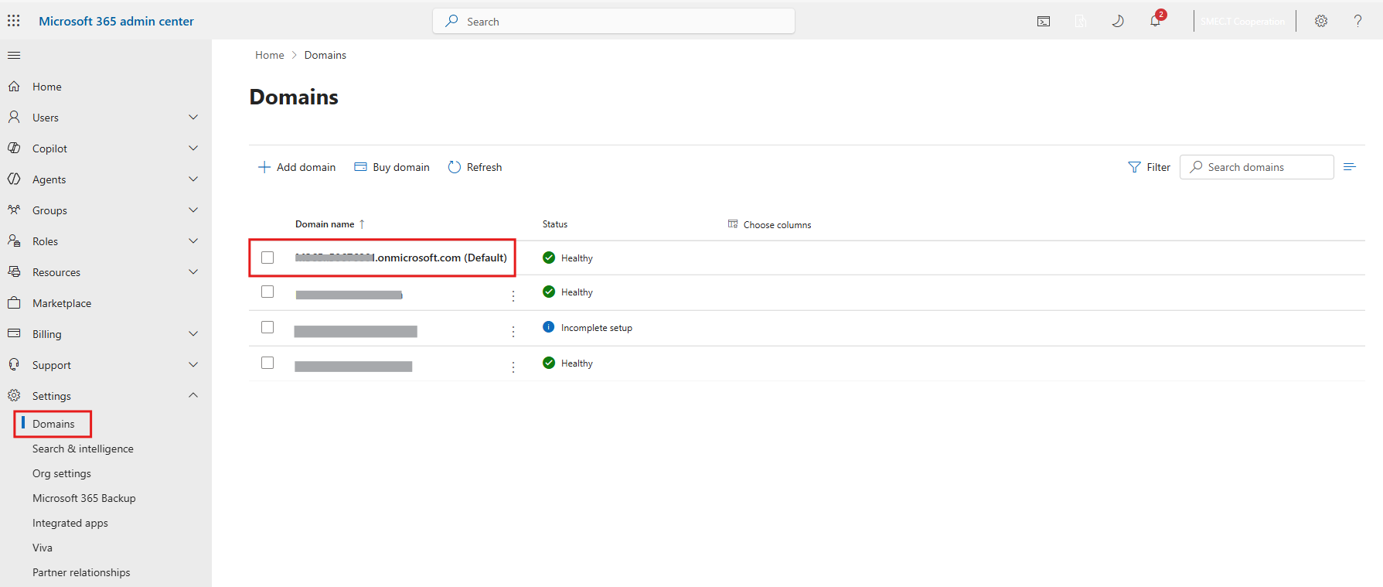
Task: Open Org settings
Action: coord(62,473)
